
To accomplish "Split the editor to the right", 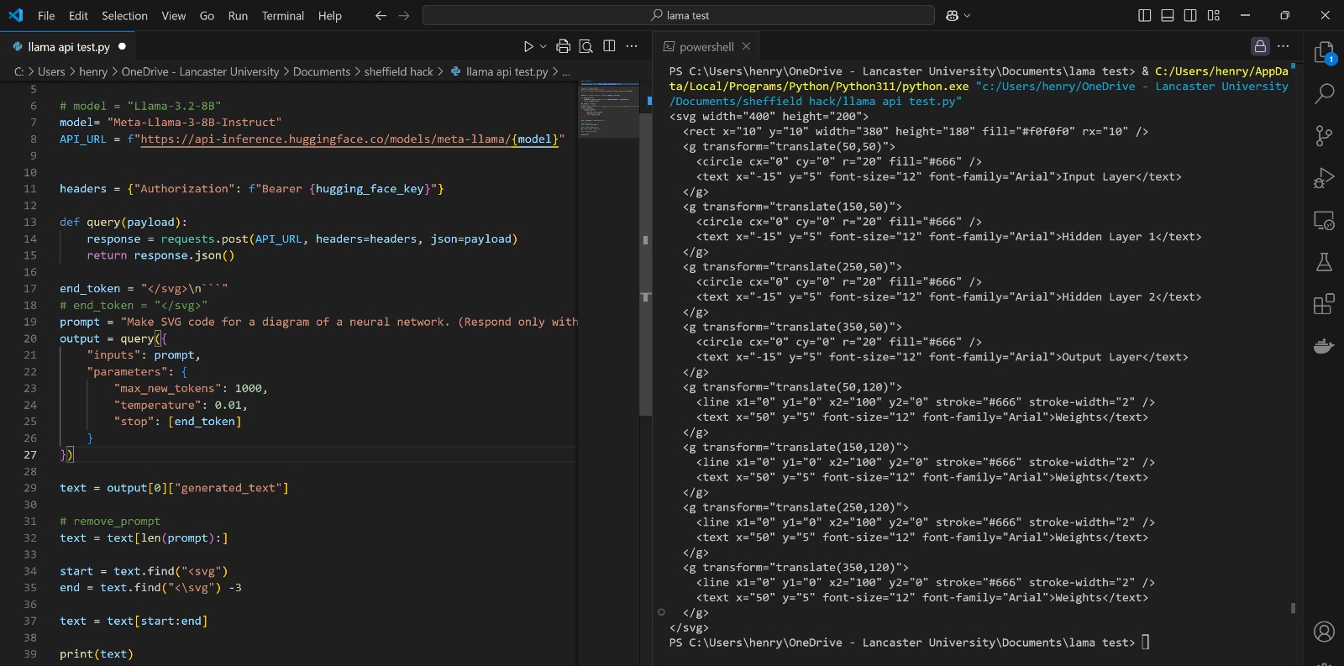I will pyautogui.click(x=609, y=46).
